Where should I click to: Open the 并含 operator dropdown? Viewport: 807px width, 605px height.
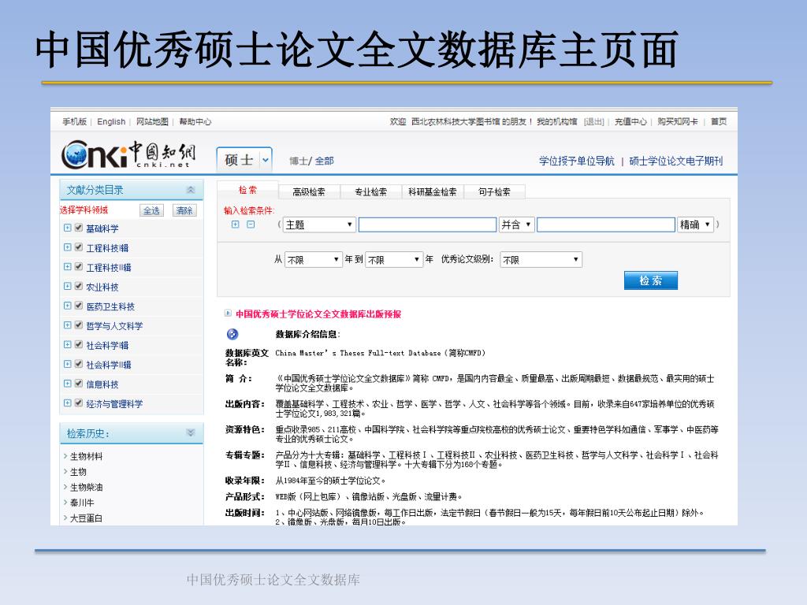click(516, 225)
